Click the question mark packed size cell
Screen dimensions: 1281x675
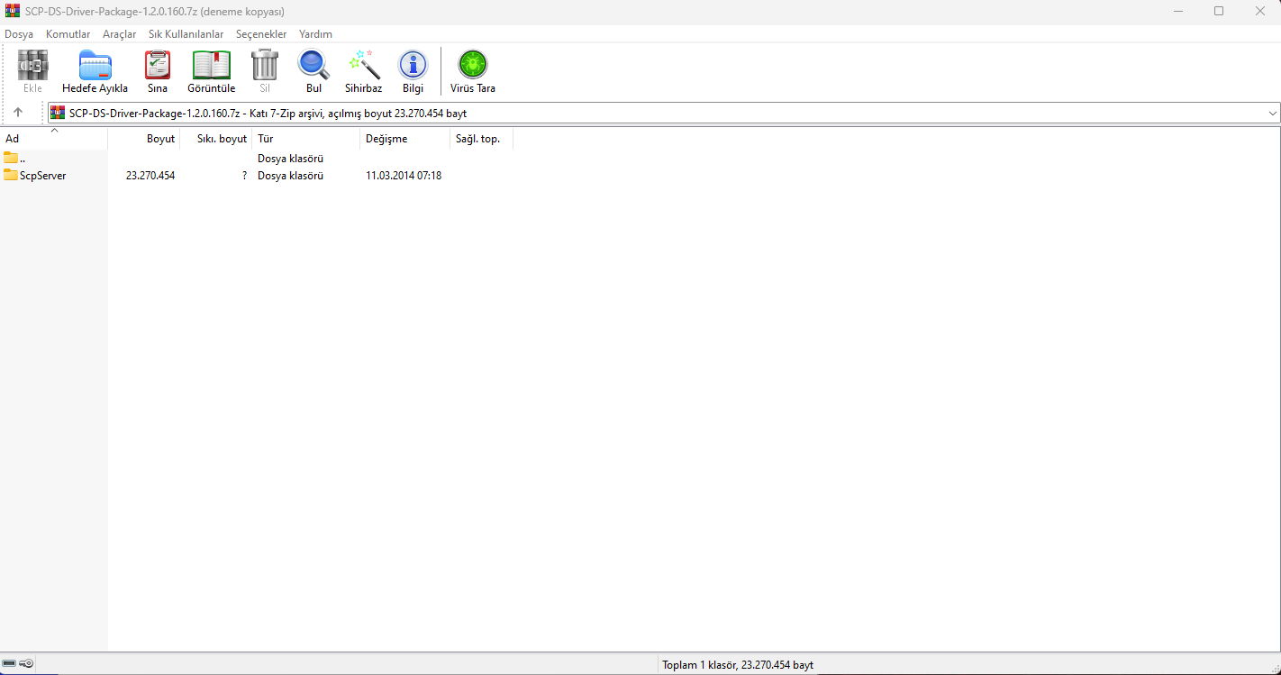(244, 176)
